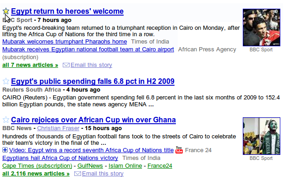Click envelope icon under Egypt heroes' welcome story
Screen dimensions: 284x181
tap(66, 65)
